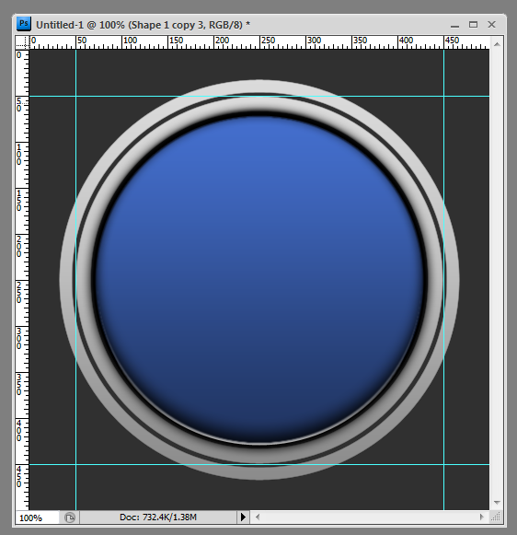Click the Photoshop Ps icon in title bar

point(24,24)
